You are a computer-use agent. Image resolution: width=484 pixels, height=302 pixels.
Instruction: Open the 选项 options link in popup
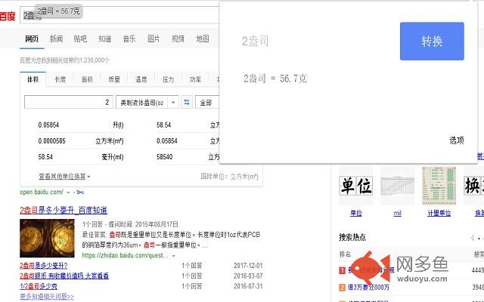coord(457,140)
